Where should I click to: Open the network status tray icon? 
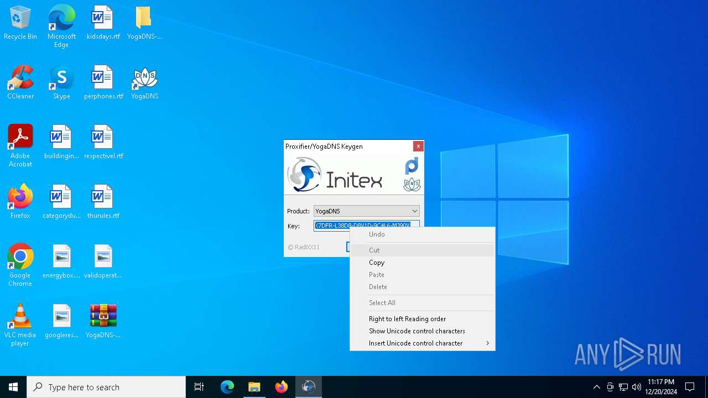tap(623, 387)
